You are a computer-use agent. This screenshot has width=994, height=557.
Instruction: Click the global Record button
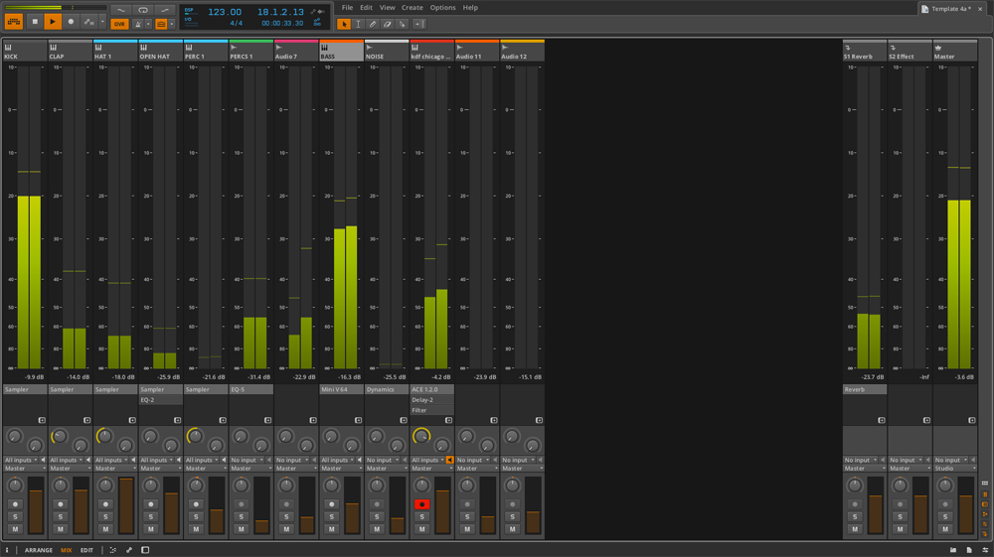coord(71,21)
